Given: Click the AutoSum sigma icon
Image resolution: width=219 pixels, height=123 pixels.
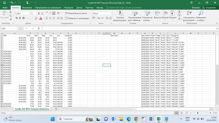Looking at the screenshot, I should point(179,12).
